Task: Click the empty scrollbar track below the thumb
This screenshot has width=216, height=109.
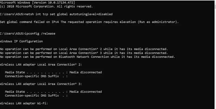Action: [215, 59]
